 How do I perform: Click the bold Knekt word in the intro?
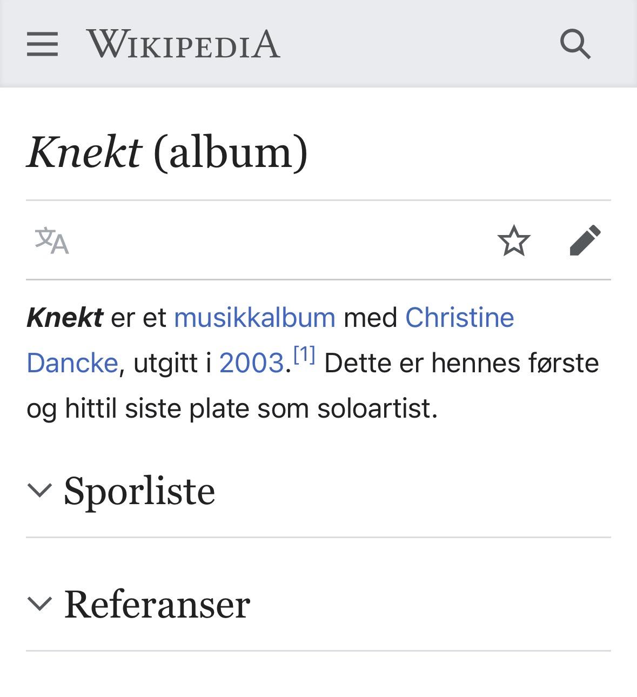tap(65, 317)
